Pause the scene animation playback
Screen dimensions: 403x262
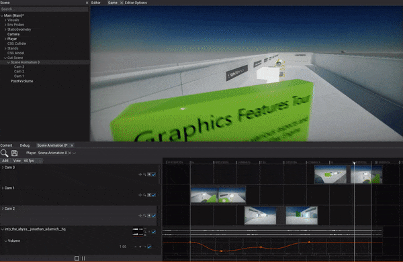83,258
